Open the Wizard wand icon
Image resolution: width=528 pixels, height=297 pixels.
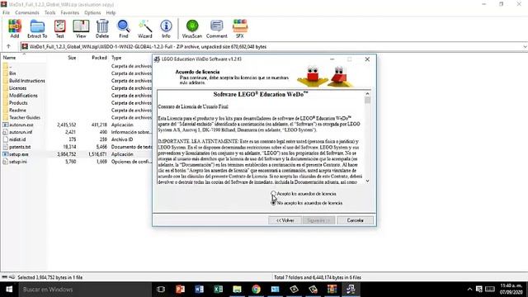click(145, 29)
